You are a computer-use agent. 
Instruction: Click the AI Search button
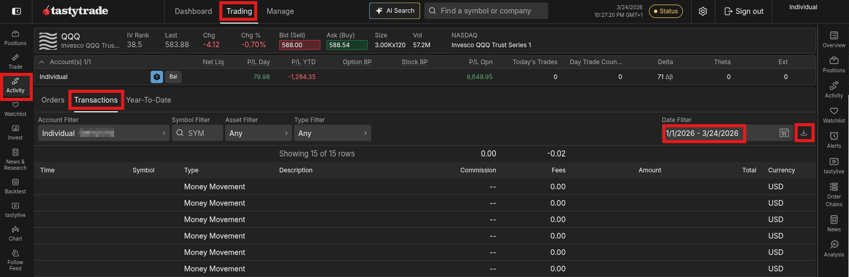[x=394, y=11]
